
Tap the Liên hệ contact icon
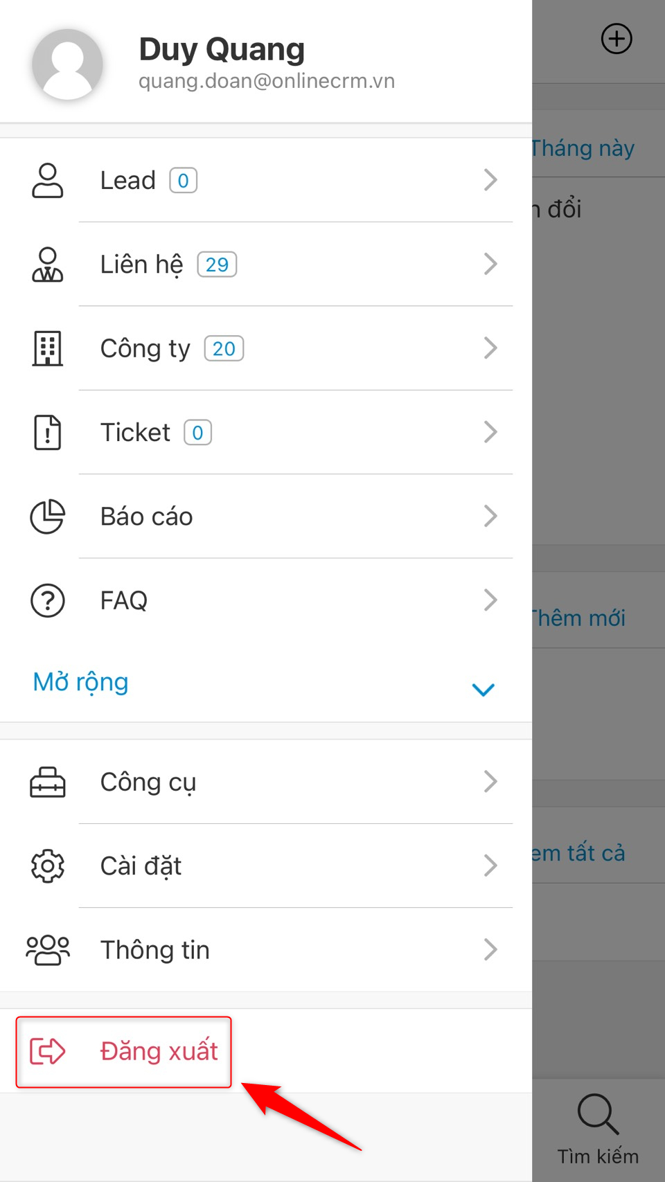(47, 265)
